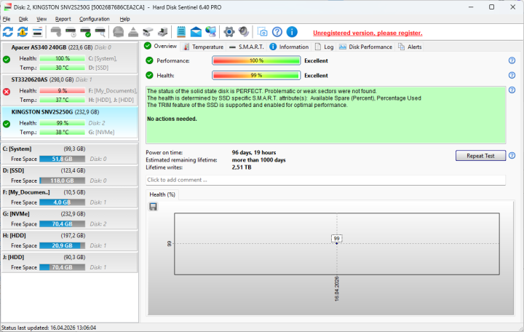Click the disk icon with green checkmark

(x=86, y=32)
